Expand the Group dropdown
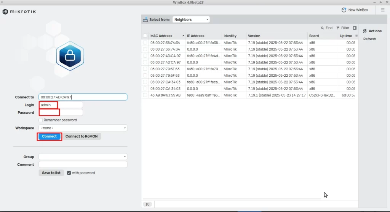This screenshot has width=390, height=212. [x=83, y=157]
